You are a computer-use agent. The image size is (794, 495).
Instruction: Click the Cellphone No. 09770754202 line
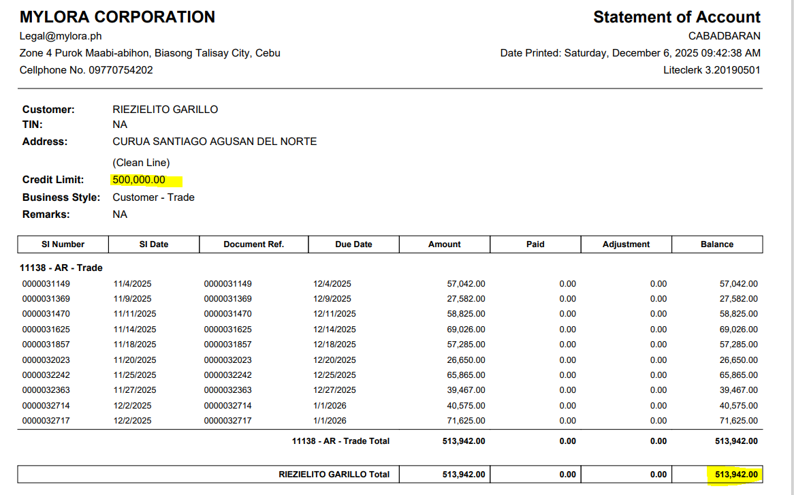click(x=86, y=70)
